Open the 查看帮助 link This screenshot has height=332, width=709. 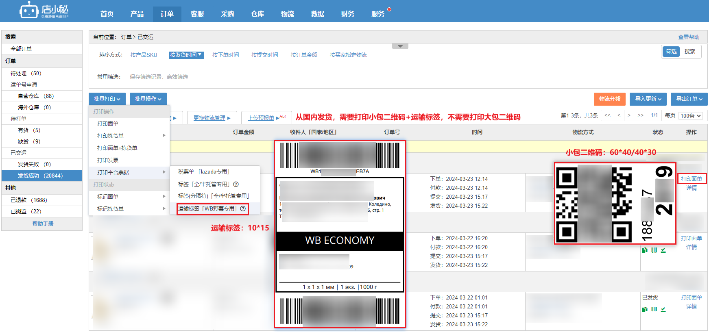pyautogui.click(x=689, y=37)
